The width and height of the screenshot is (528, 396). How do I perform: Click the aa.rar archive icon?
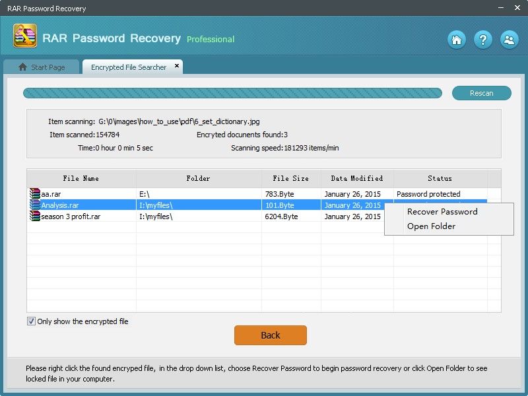click(35, 193)
